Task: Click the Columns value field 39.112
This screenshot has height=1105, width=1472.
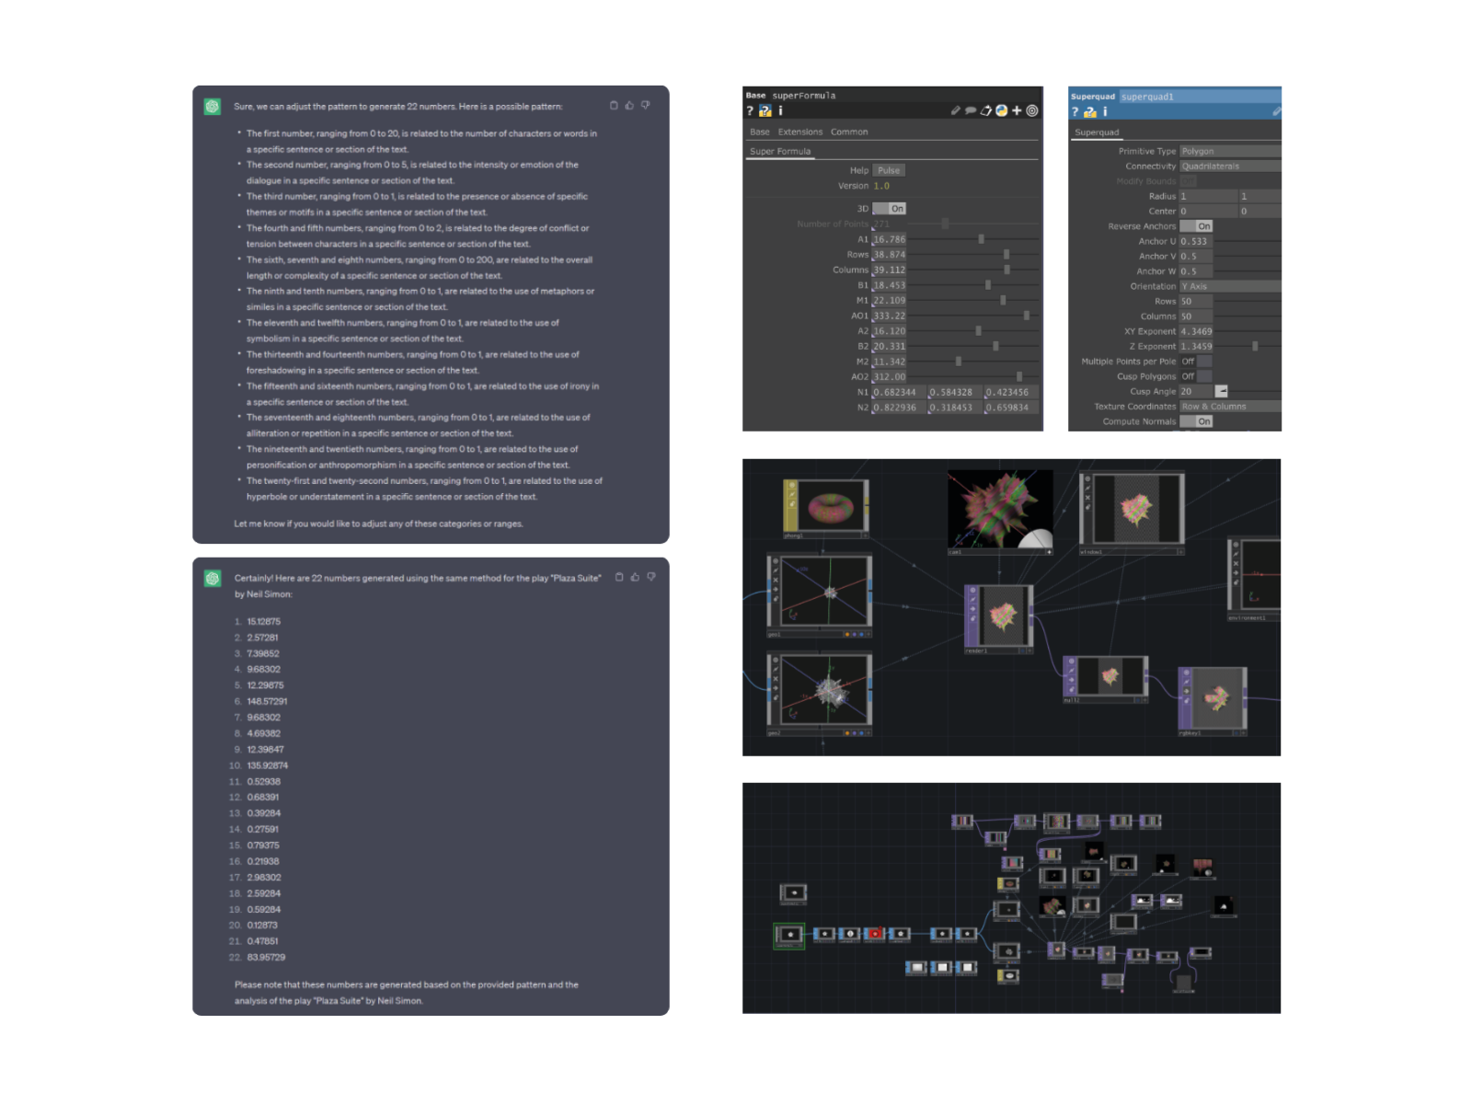Action: [890, 270]
